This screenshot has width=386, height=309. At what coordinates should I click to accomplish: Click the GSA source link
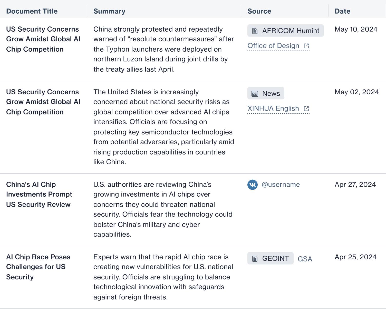point(305,259)
